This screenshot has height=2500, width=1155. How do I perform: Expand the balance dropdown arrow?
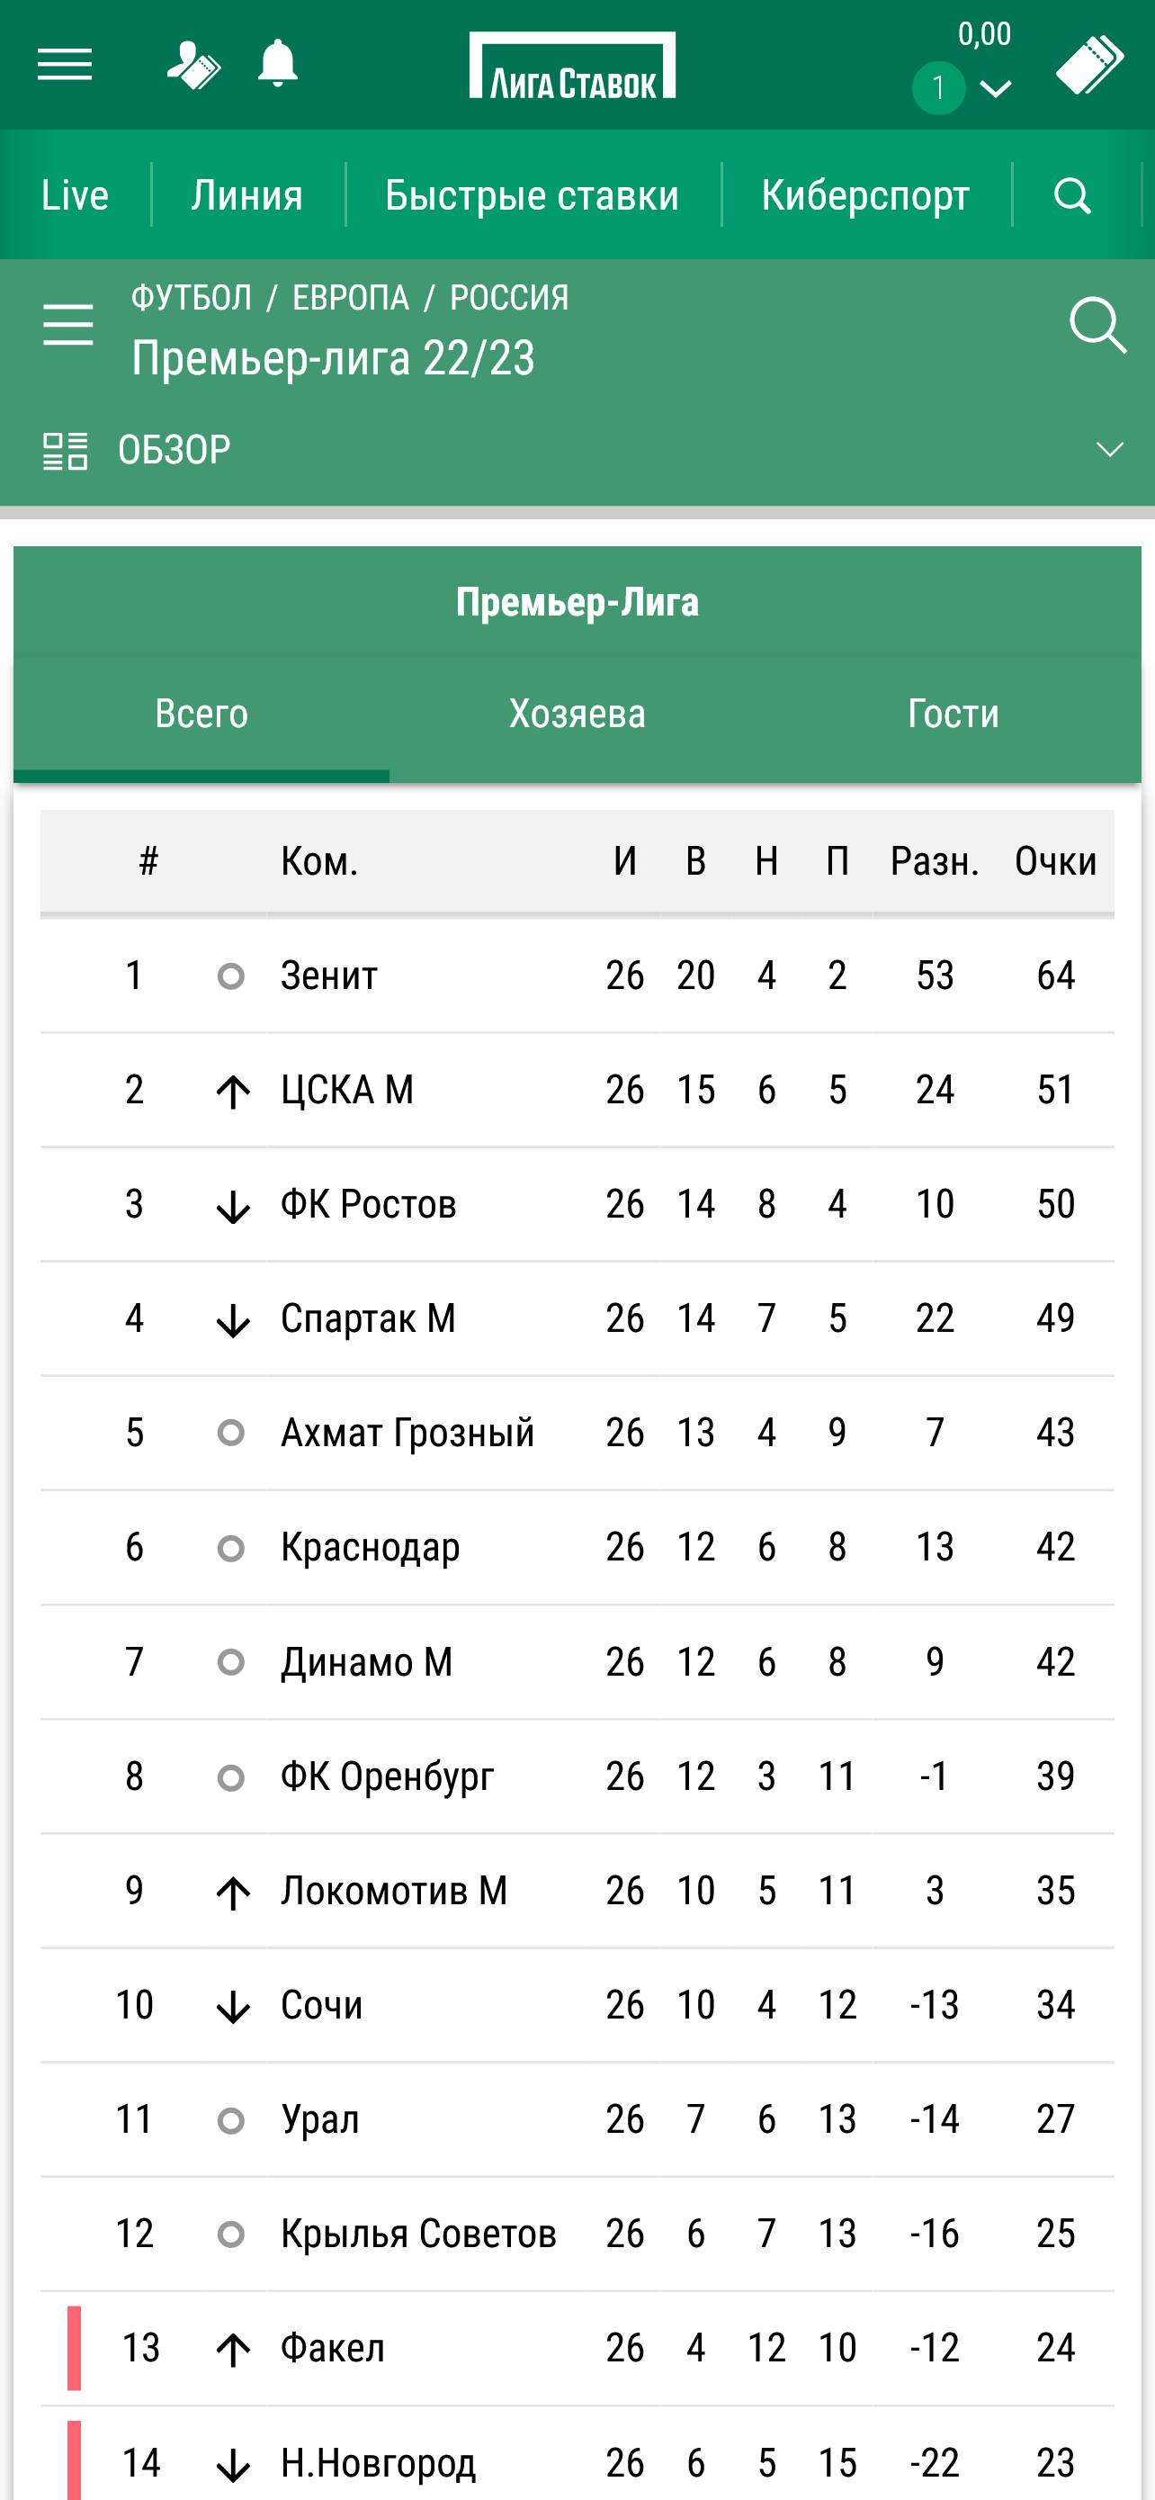coord(996,89)
